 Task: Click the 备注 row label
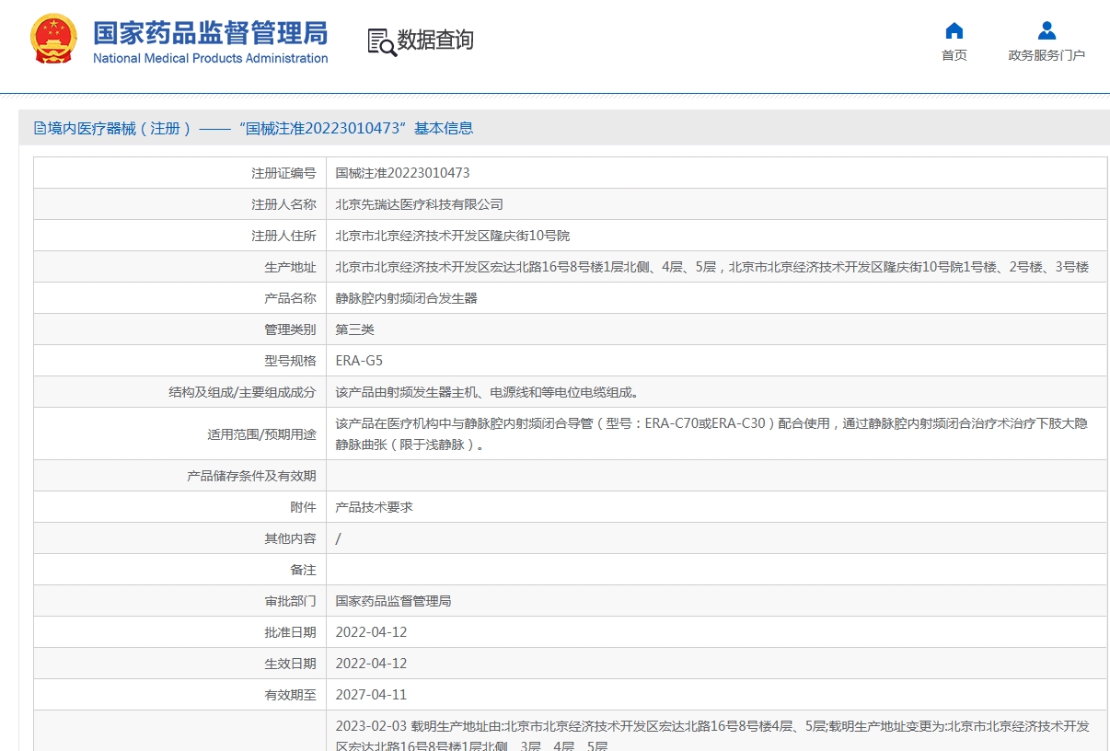pos(303,570)
